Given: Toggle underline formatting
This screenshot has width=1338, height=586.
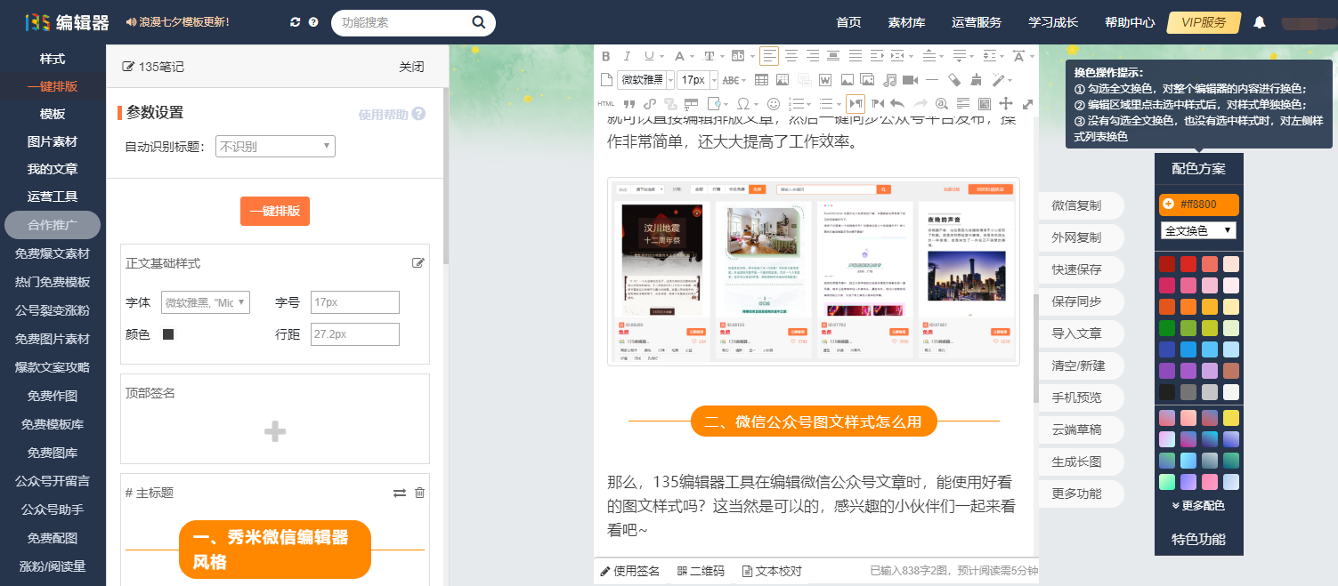Looking at the screenshot, I should coord(648,56).
